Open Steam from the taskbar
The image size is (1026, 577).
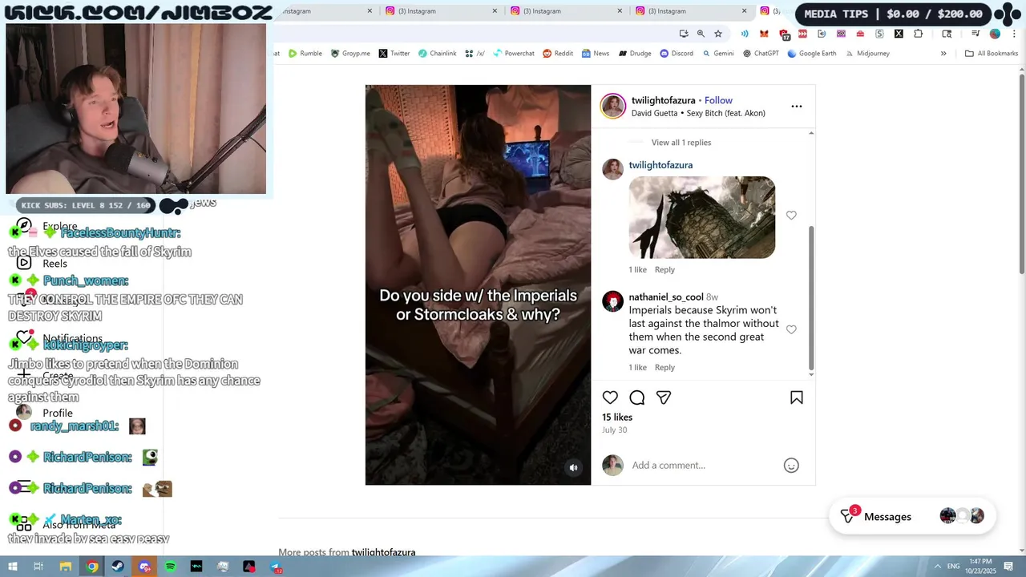pyautogui.click(x=118, y=567)
